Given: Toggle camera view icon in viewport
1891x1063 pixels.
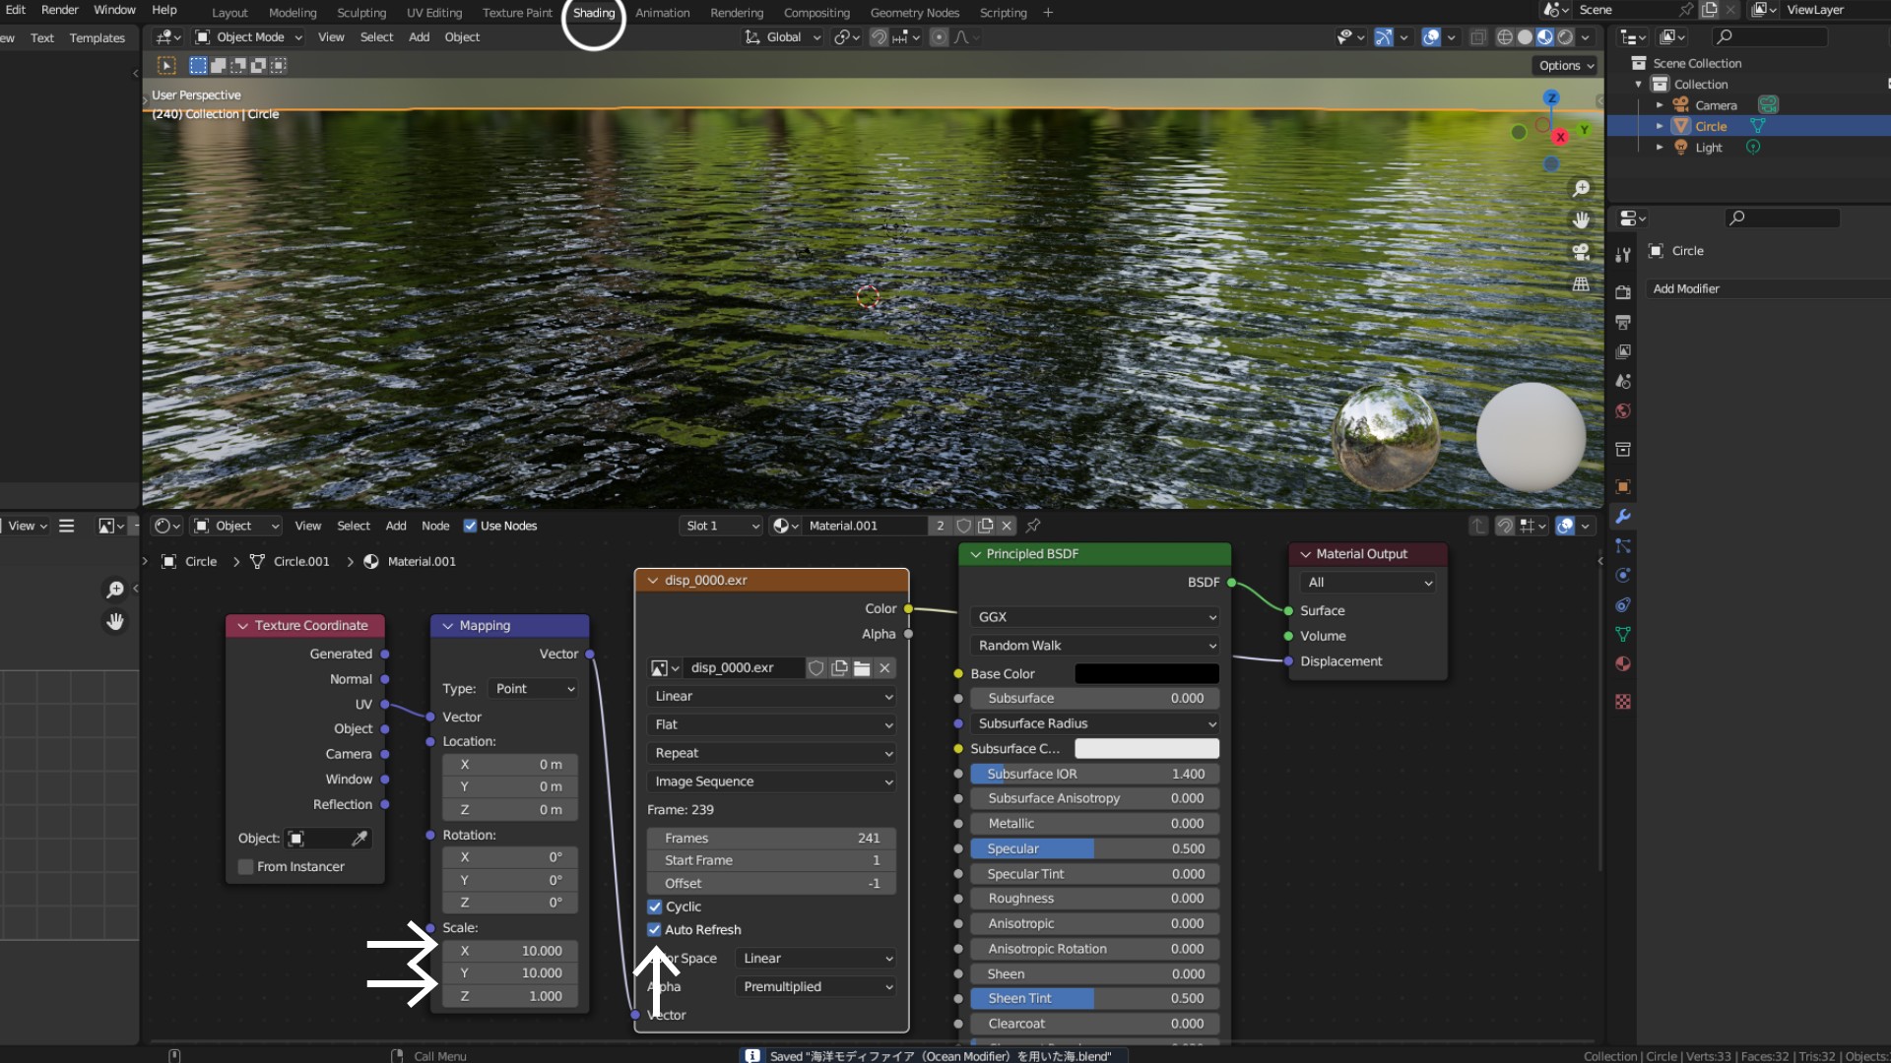Looking at the screenshot, I should click(x=1581, y=252).
